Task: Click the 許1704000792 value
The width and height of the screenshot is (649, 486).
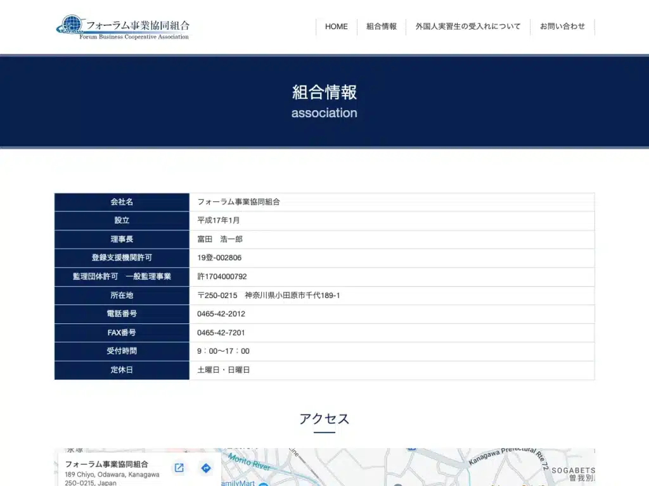Action: pos(222,277)
